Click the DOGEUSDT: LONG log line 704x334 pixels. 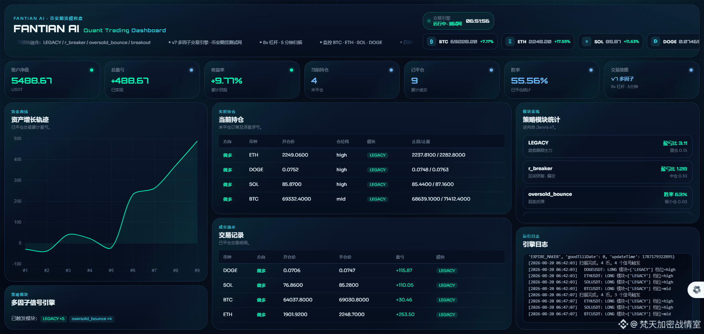pyautogui.click(x=602, y=269)
